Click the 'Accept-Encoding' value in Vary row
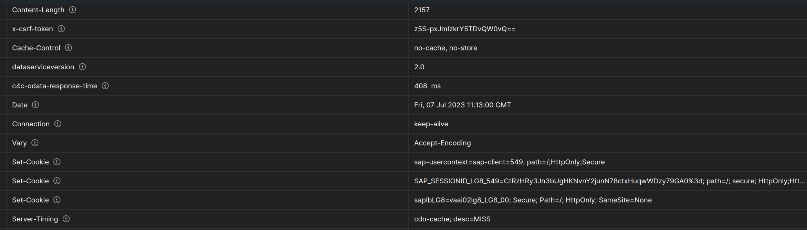 tap(442, 143)
